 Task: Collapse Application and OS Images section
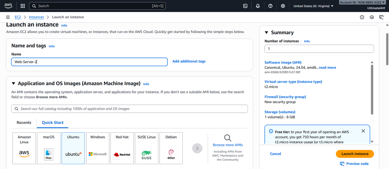click(13, 84)
